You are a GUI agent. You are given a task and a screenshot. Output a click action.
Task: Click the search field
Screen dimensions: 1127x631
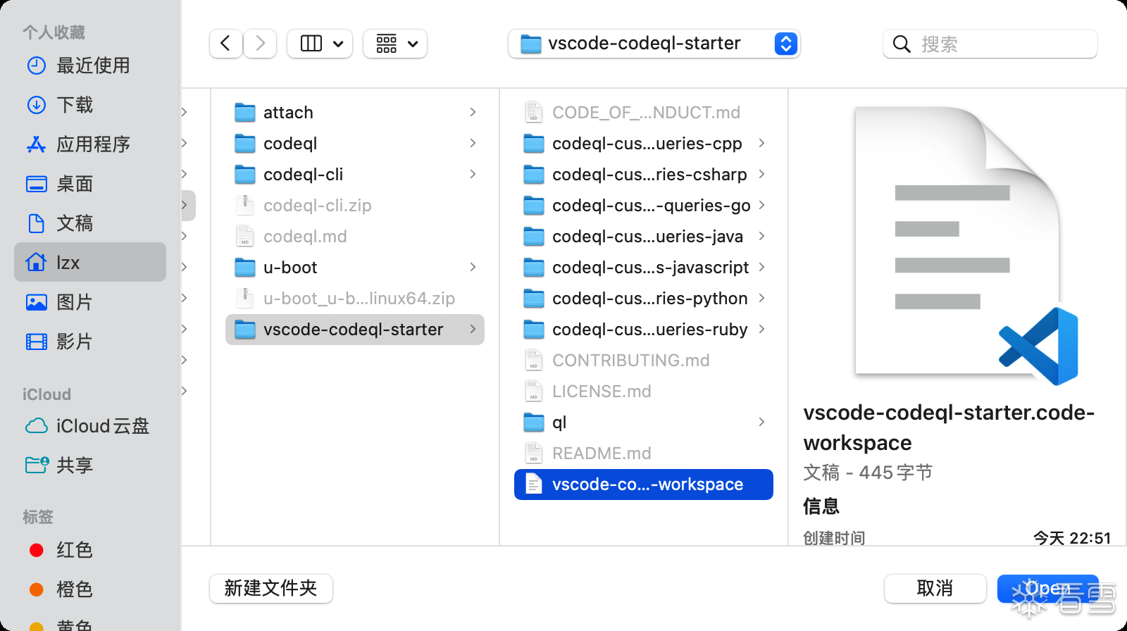[1000, 44]
